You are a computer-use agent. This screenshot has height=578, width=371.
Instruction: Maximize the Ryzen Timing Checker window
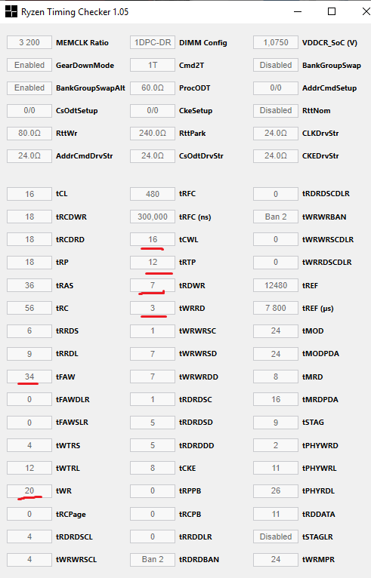pos(332,12)
